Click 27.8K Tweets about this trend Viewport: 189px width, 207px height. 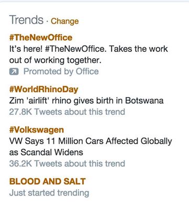(67, 112)
